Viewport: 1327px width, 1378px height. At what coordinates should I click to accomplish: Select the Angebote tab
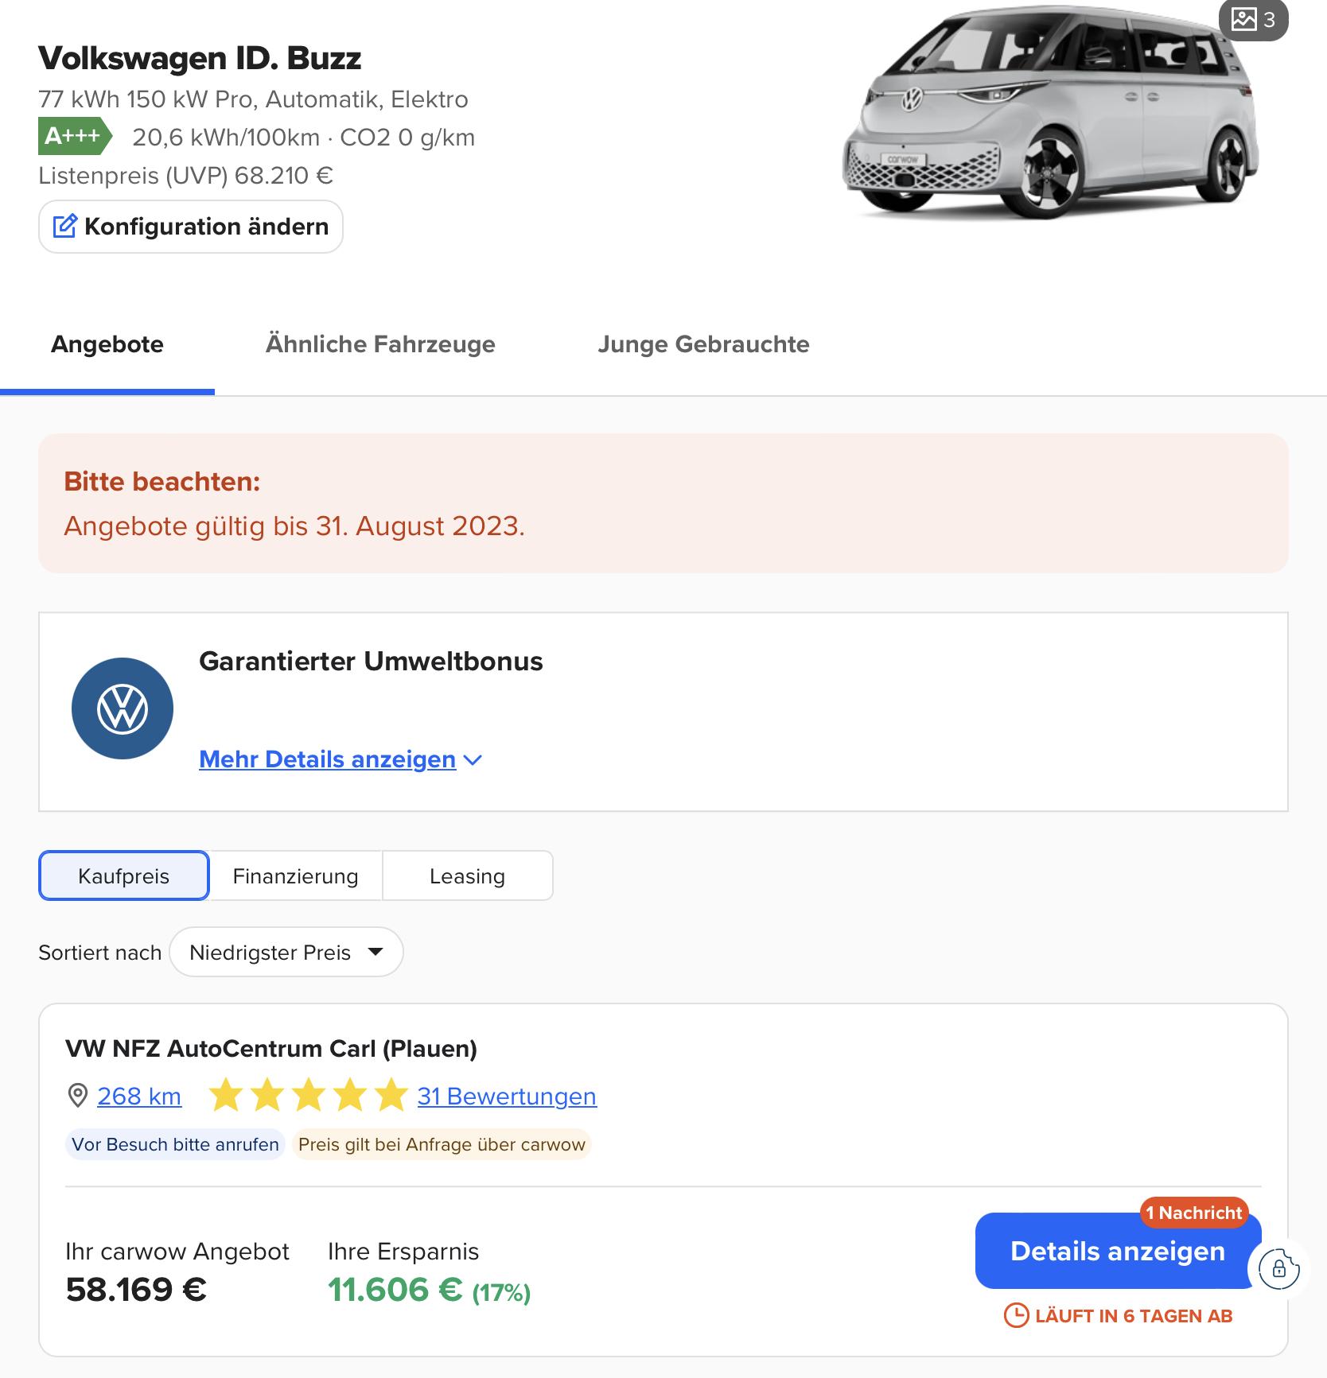click(107, 344)
